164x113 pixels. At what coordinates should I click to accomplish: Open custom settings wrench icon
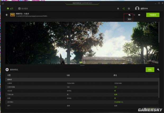(x=158, y=70)
